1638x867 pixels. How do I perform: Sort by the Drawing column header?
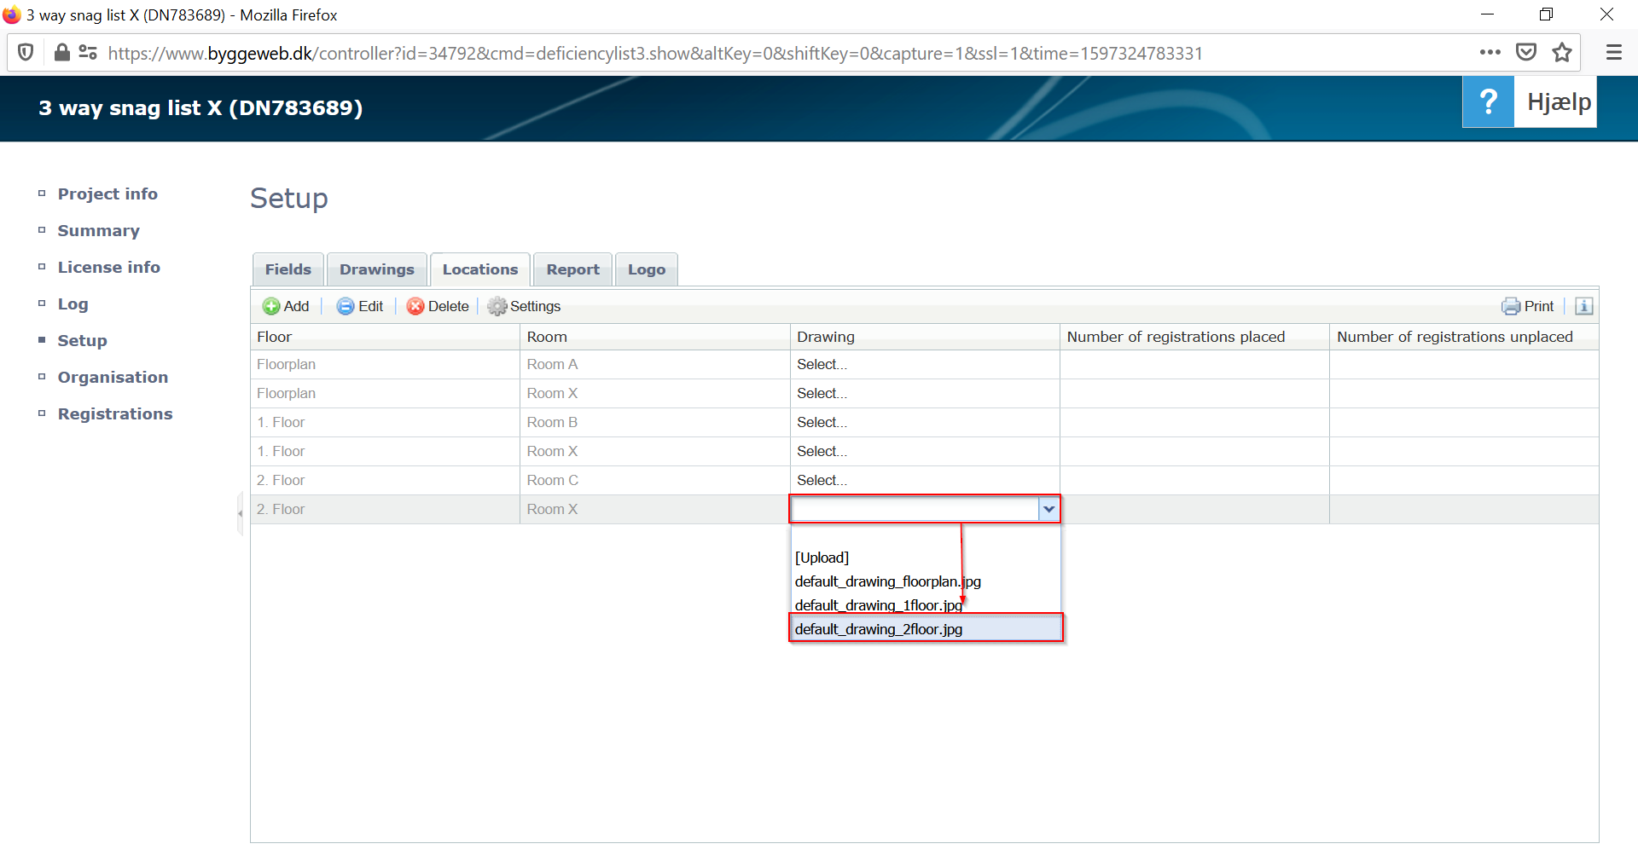tap(925, 337)
